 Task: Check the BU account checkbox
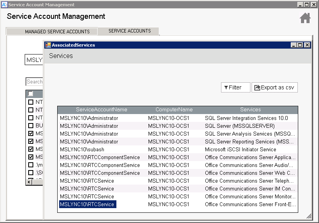[x=31, y=126]
